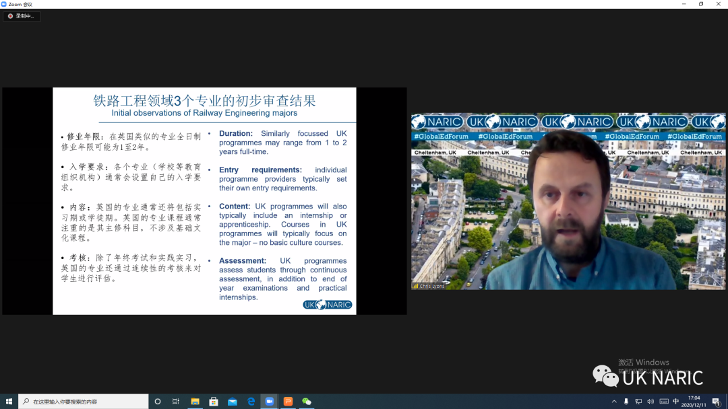Open Microsoft Edge on the taskbar
This screenshot has width=728, height=409.
pyautogui.click(x=251, y=401)
